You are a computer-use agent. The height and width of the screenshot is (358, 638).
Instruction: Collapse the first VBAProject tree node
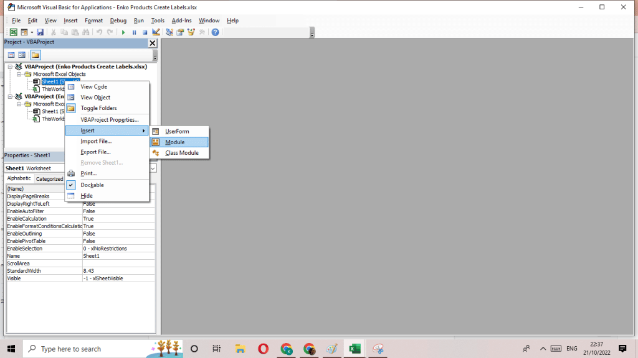click(x=11, y=67)
